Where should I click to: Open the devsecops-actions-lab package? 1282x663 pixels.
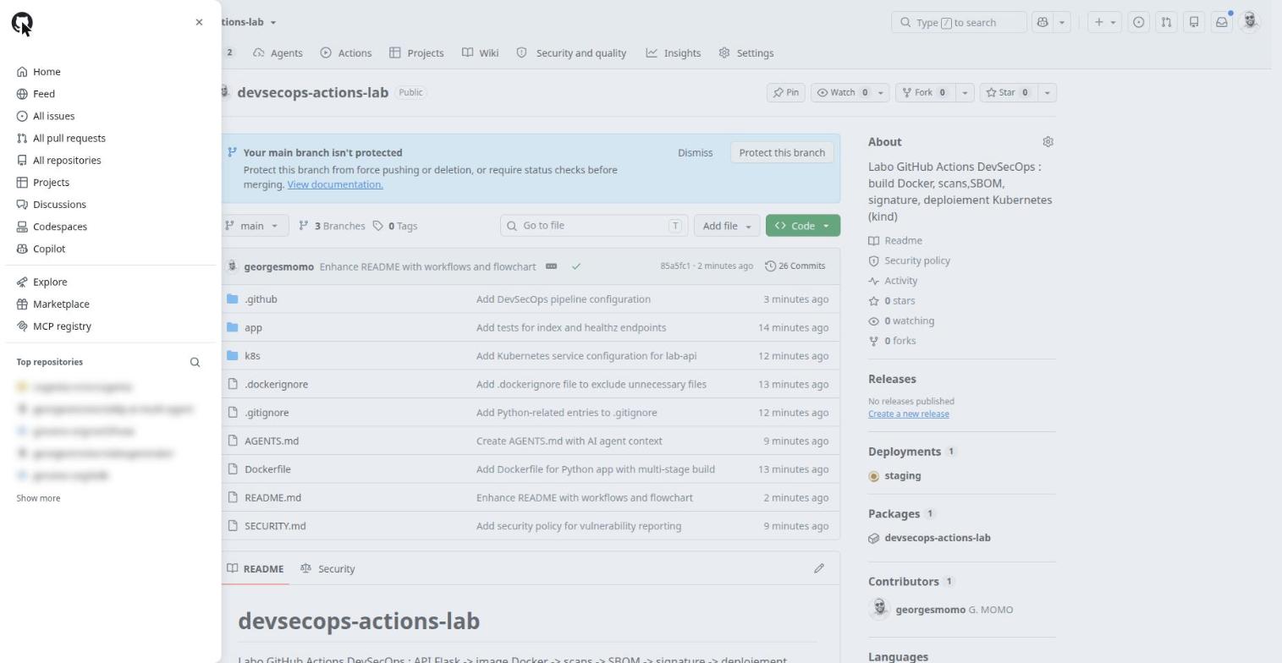pos(938,538)
